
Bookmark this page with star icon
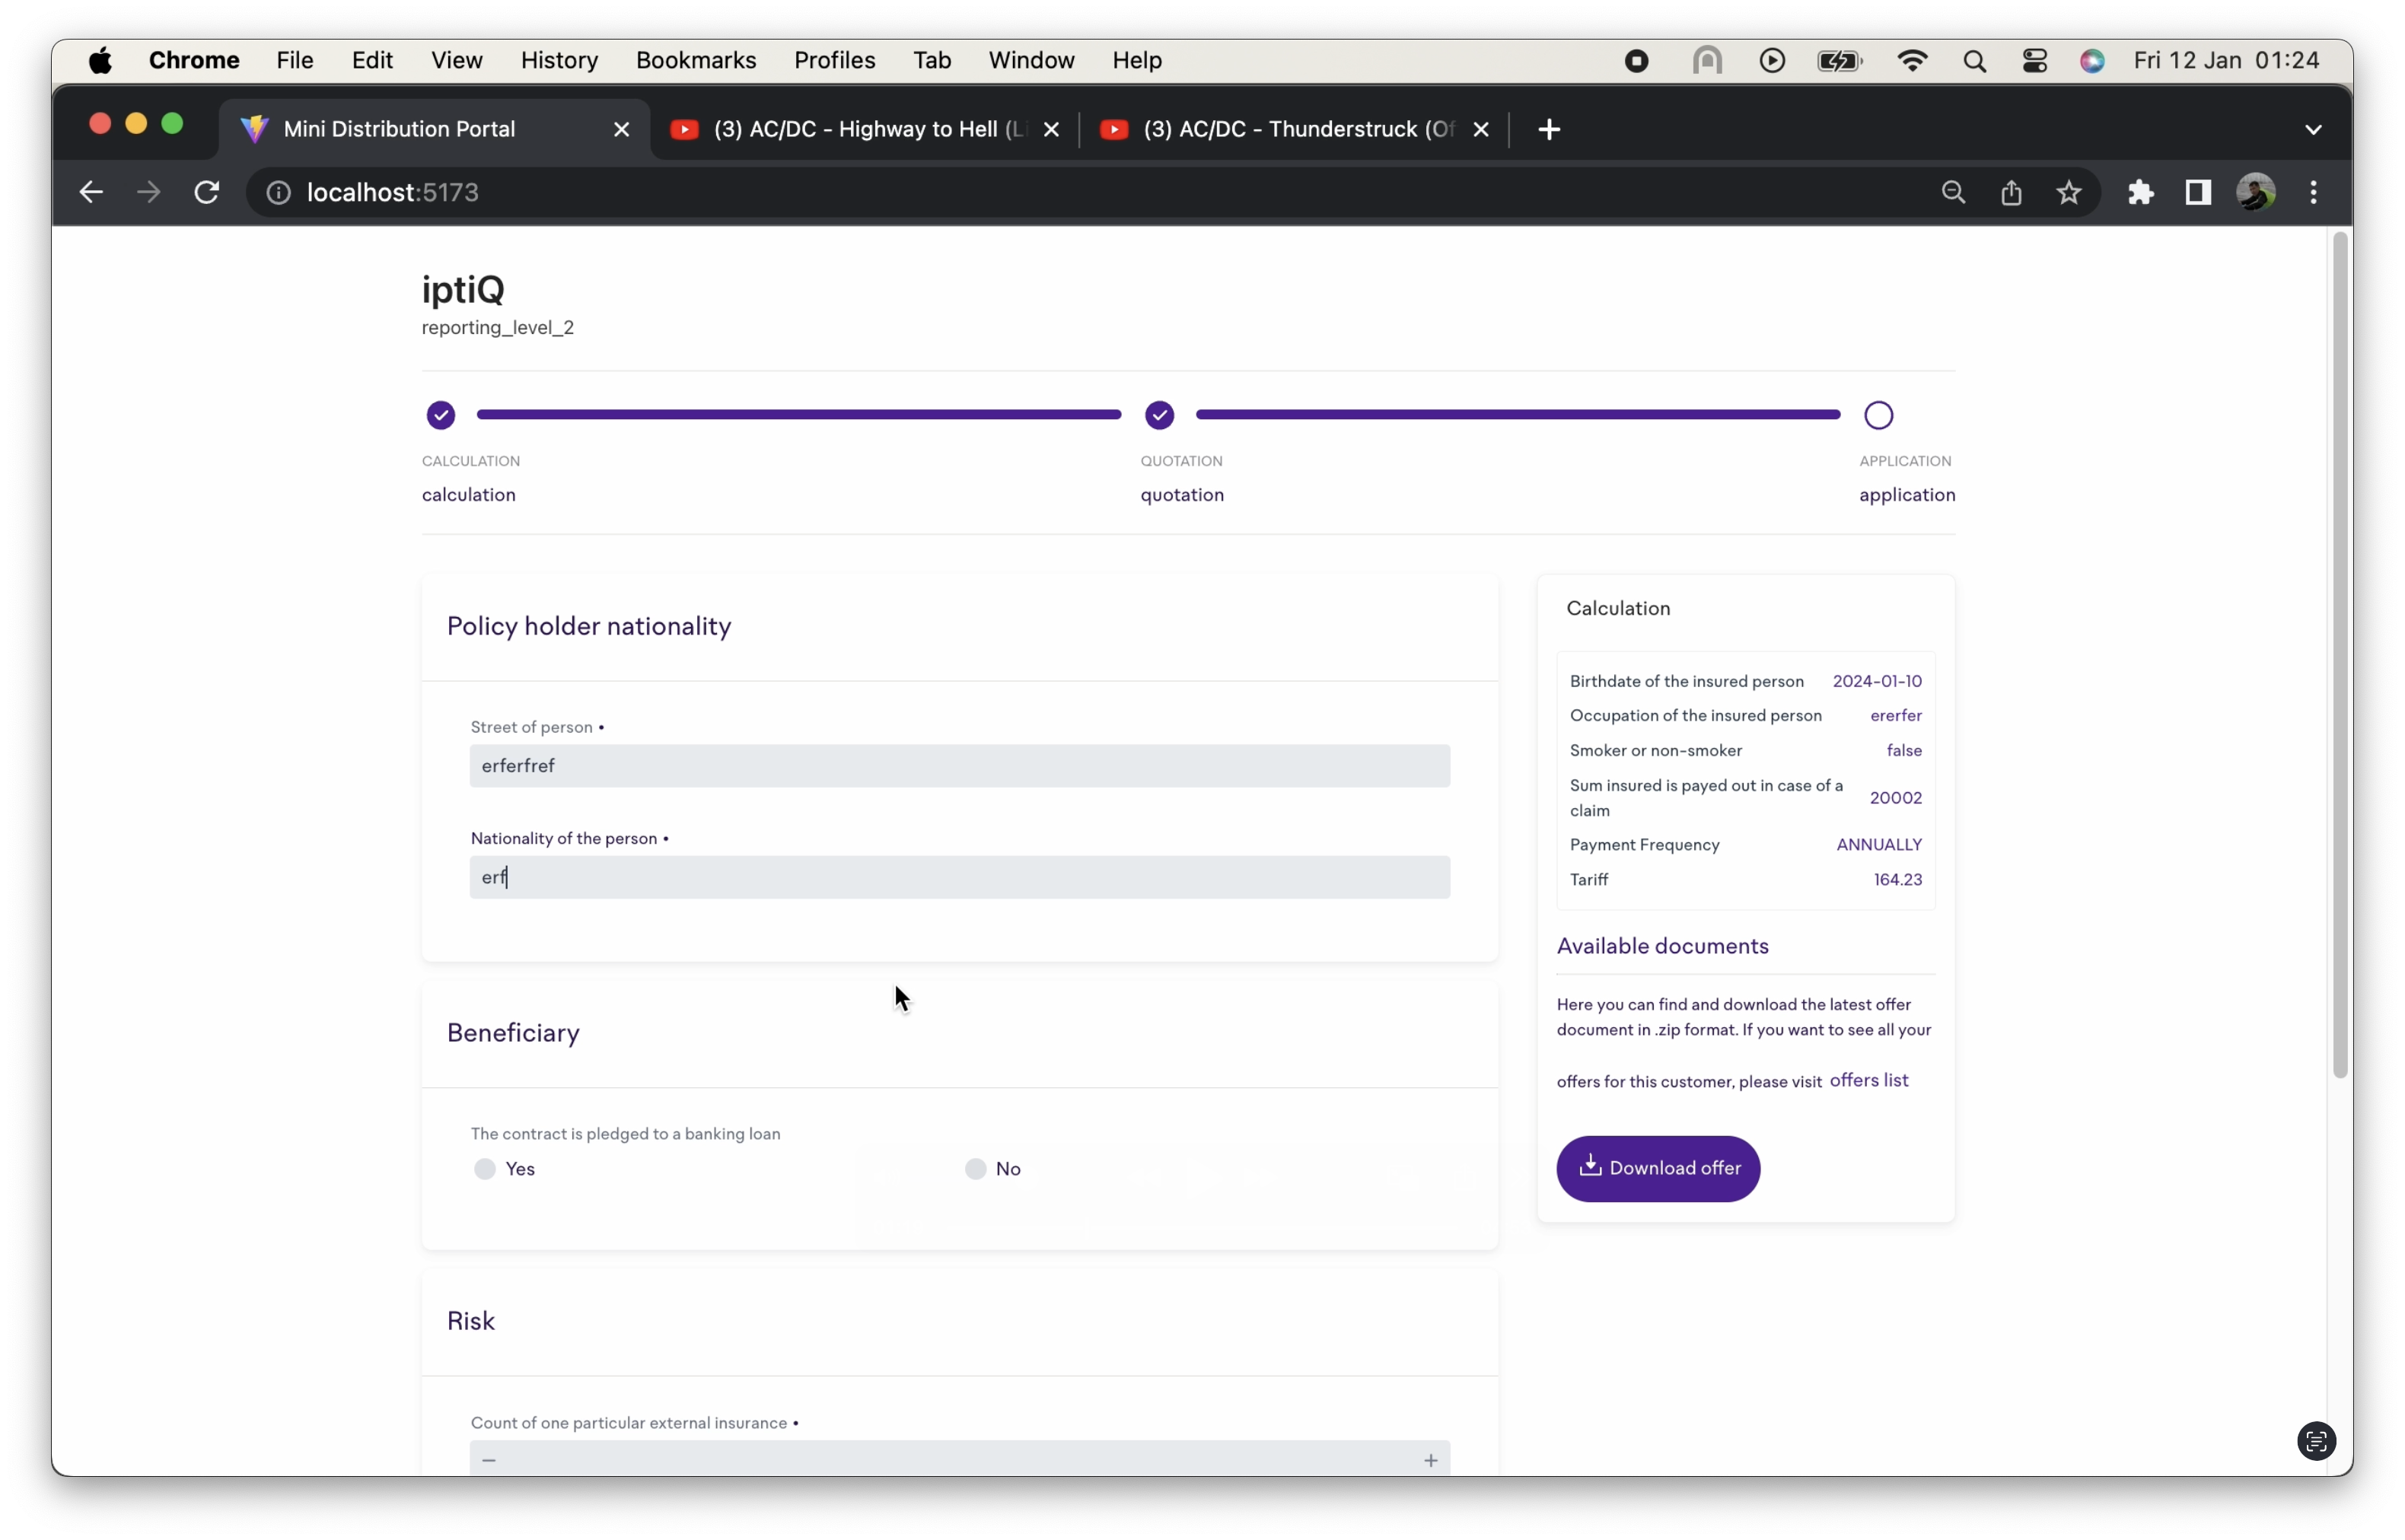click(2069, 192)
